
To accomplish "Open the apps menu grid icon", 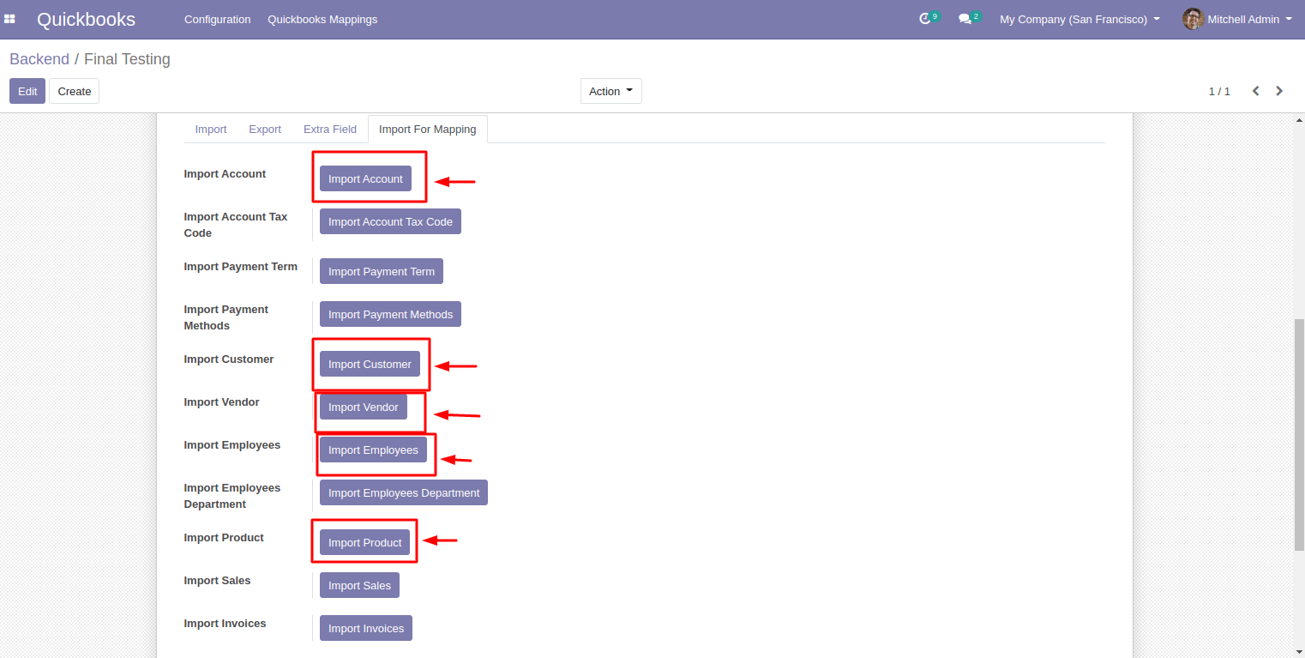I will point(9,19).
